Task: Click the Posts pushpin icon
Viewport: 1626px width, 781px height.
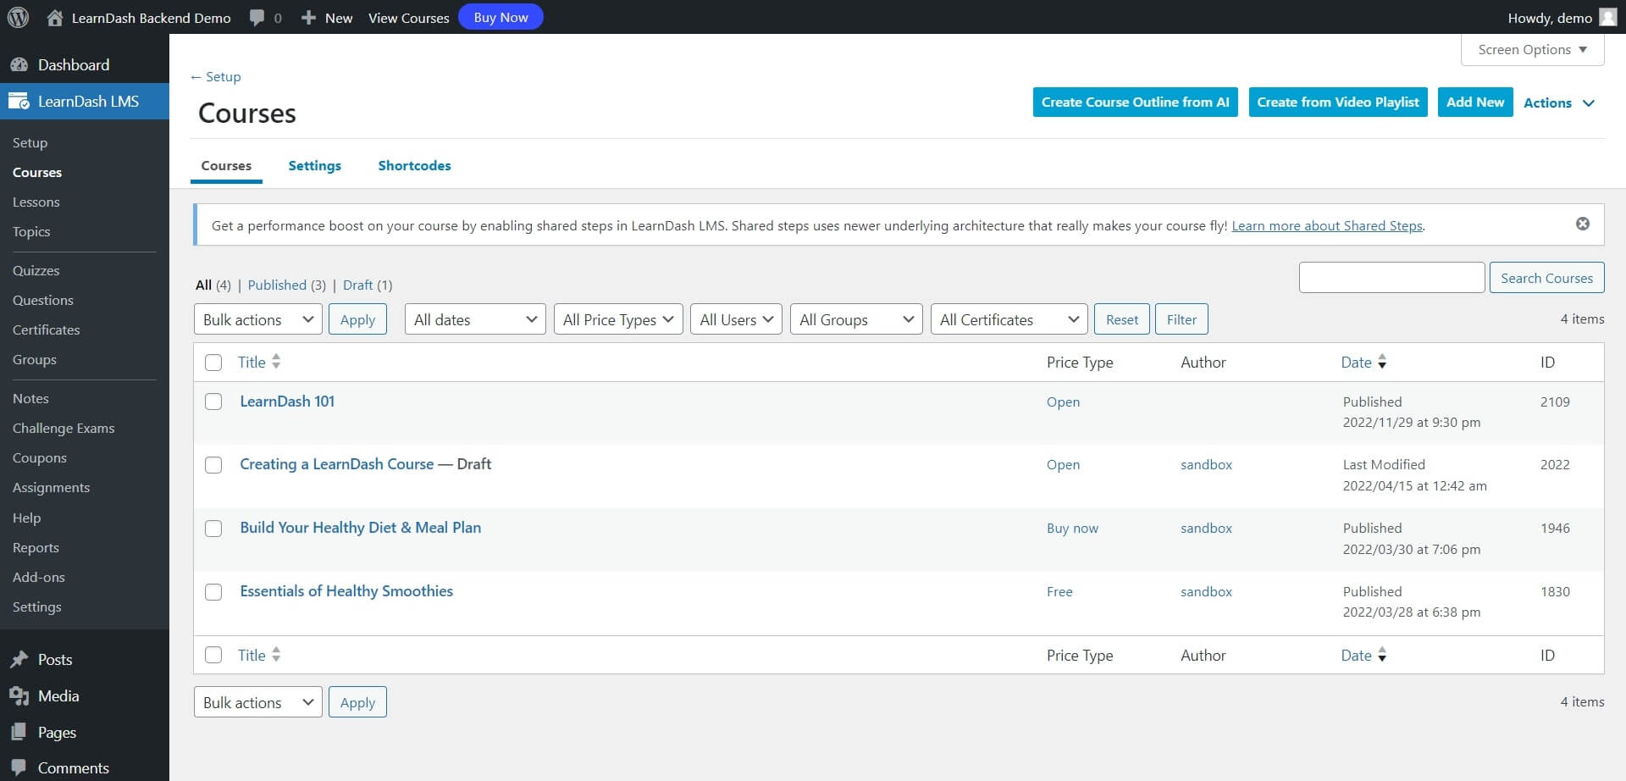Action: tap(19, 660)
